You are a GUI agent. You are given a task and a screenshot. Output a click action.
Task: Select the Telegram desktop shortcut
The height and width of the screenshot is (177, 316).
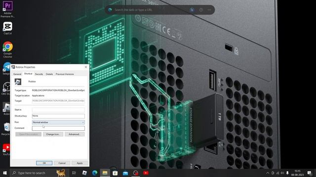coord(6,69)
